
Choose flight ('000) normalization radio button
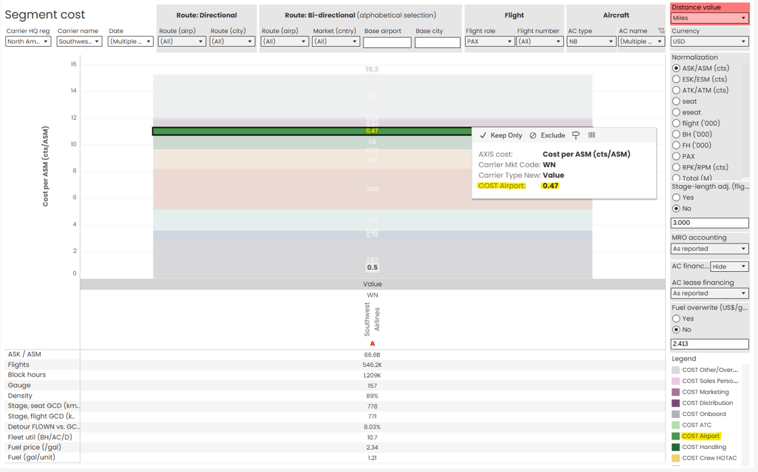click(x=676, y=123)
